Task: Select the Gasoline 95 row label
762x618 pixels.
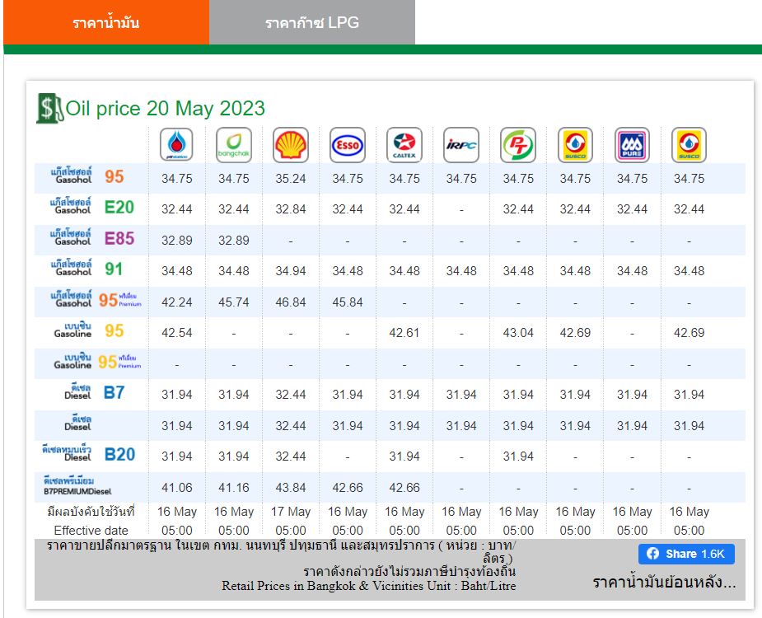Action: 88,330
